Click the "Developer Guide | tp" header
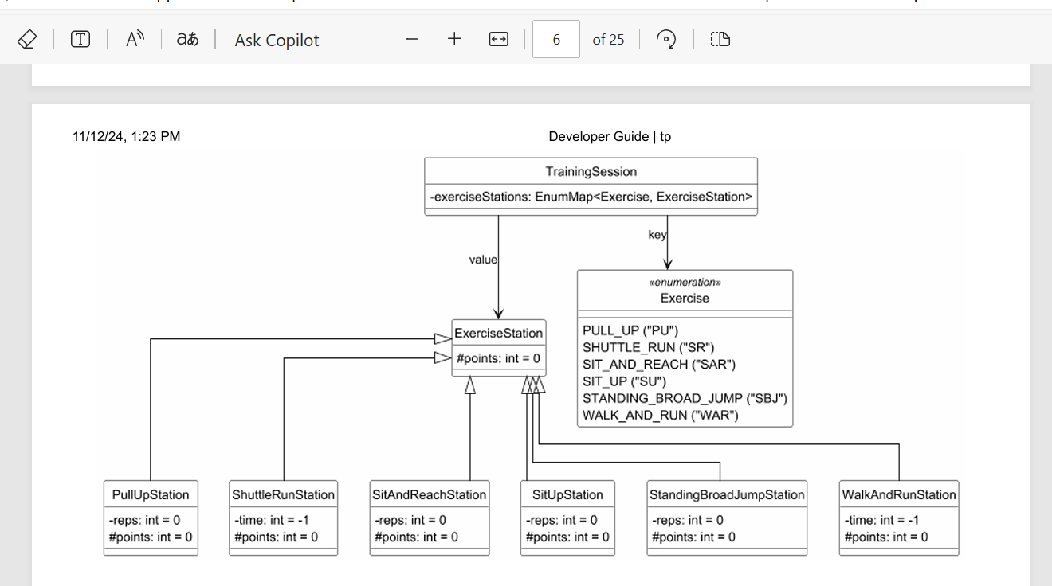Screen dimensions: 1052x586 610,137
